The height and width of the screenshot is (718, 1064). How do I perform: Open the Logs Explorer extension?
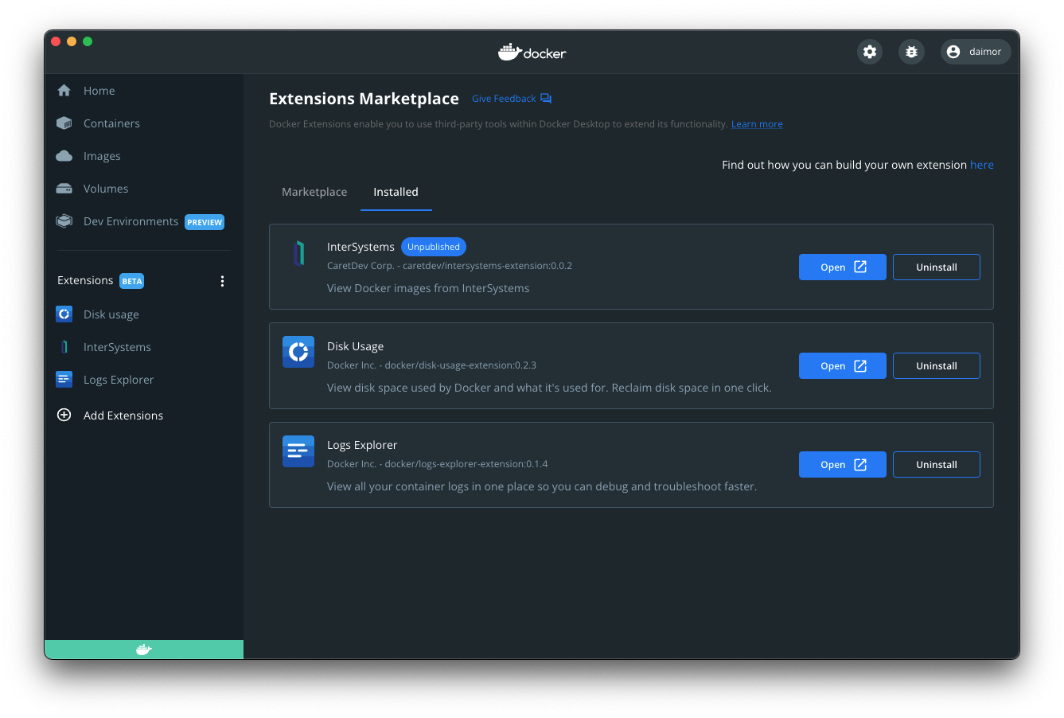[x=842, y=464]
